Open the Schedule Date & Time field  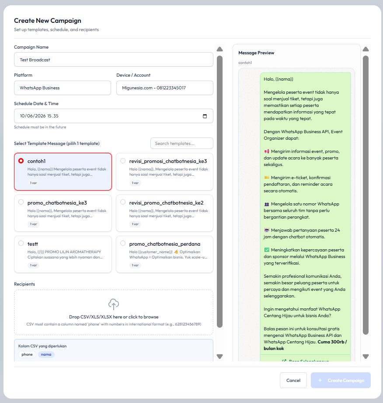coord(114,116)
